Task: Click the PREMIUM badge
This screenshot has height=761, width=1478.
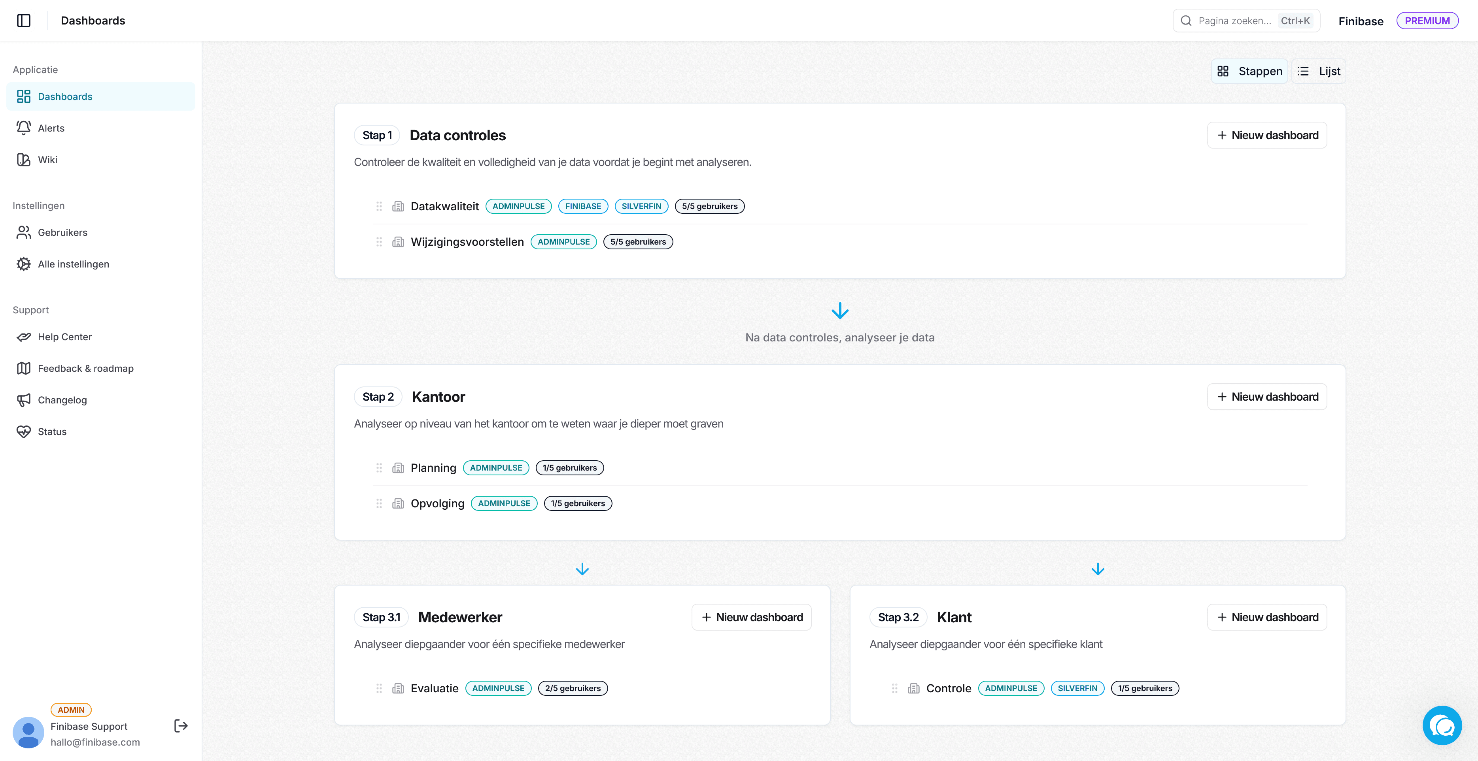Action: [1427, 21]
